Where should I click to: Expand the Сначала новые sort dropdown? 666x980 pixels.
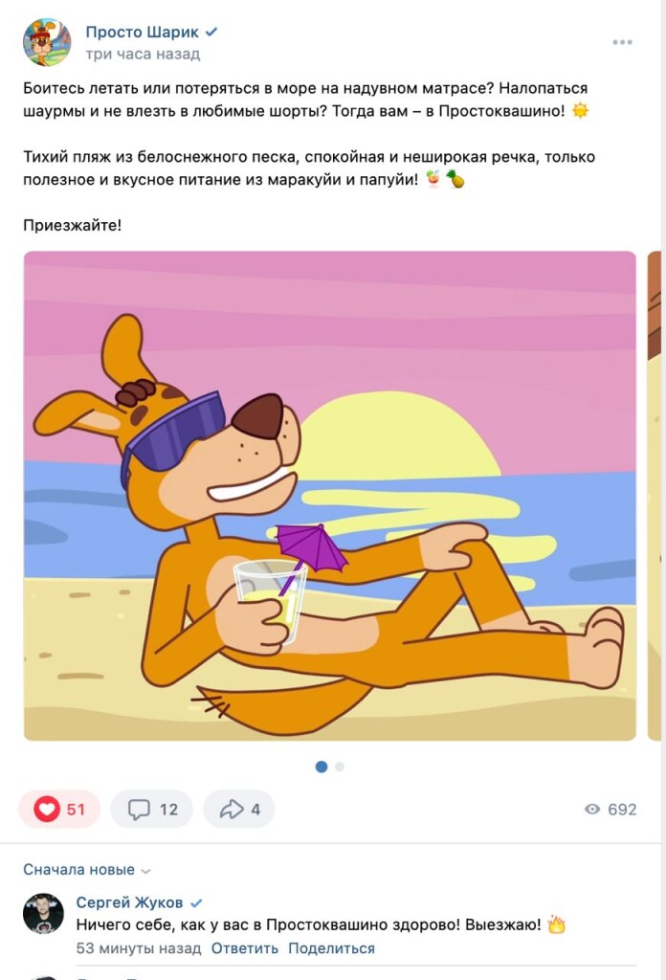(x=87, y=870)
